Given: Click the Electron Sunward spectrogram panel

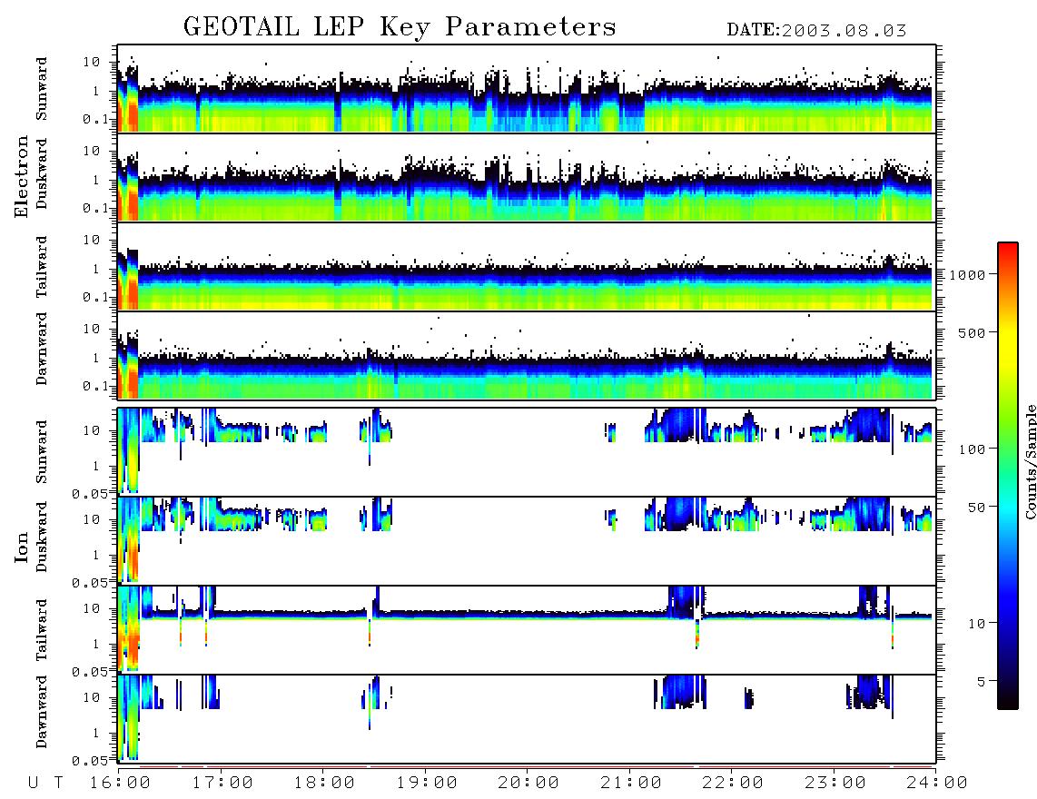Looking at the screenshot, I should (527, 89).
